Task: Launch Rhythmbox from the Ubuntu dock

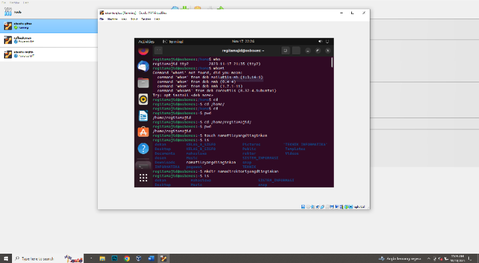Action: [x=143, y=99]
